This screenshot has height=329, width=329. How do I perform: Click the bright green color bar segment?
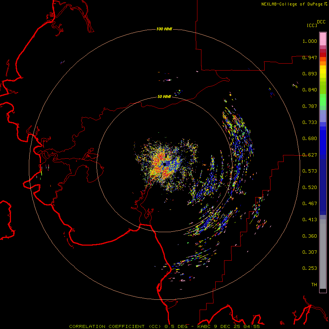(x=323, y=100)
